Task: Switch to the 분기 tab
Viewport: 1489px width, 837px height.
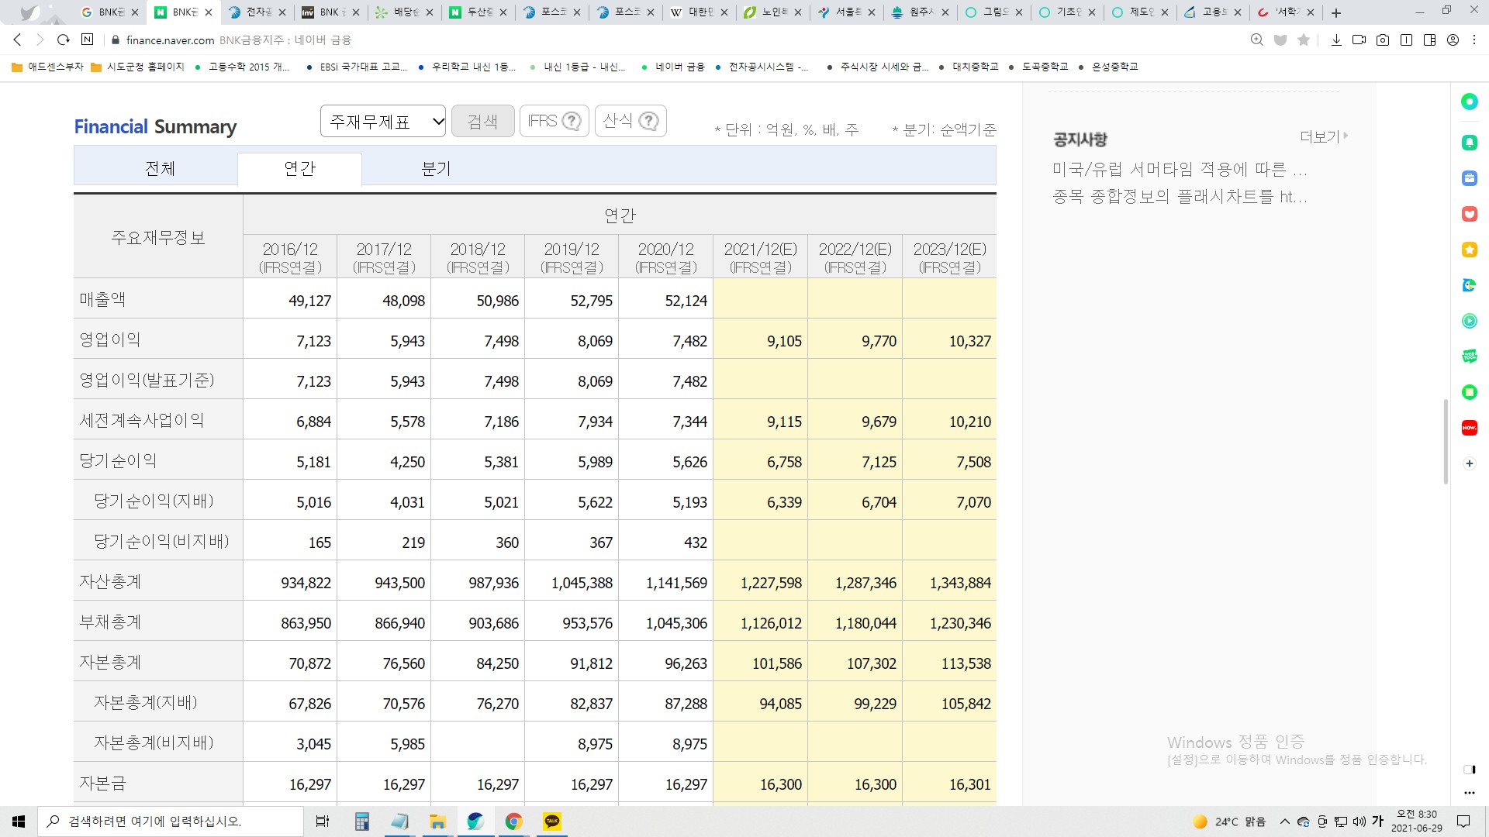Action: [x=436, y=168]
